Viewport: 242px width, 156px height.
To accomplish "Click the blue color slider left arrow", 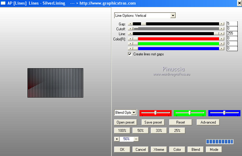I will click(x=130, y=49).
